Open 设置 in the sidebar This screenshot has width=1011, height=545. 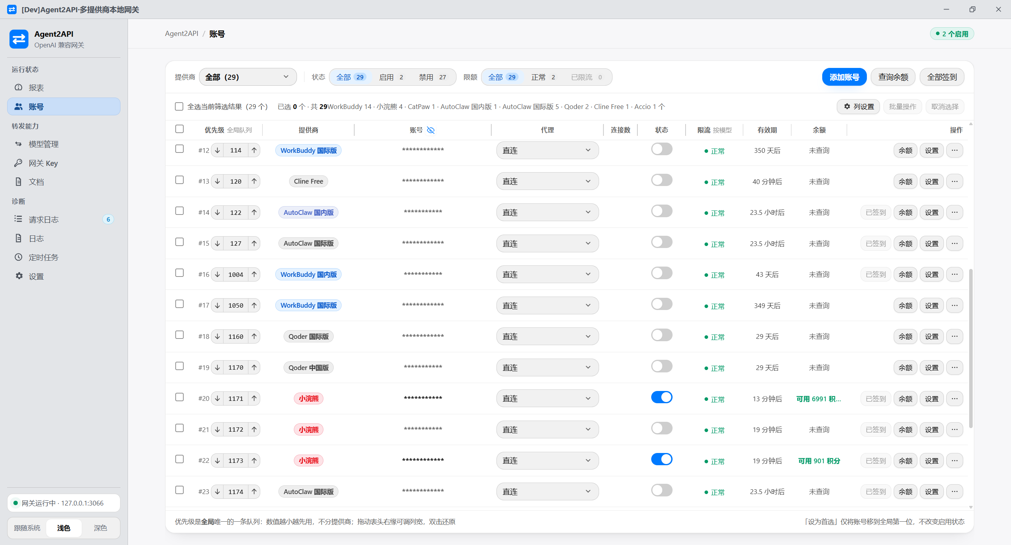(x=64, y=276)
